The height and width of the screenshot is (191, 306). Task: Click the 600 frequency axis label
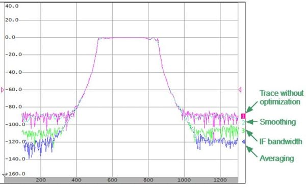pyautogui.click(x=112, y=180)
